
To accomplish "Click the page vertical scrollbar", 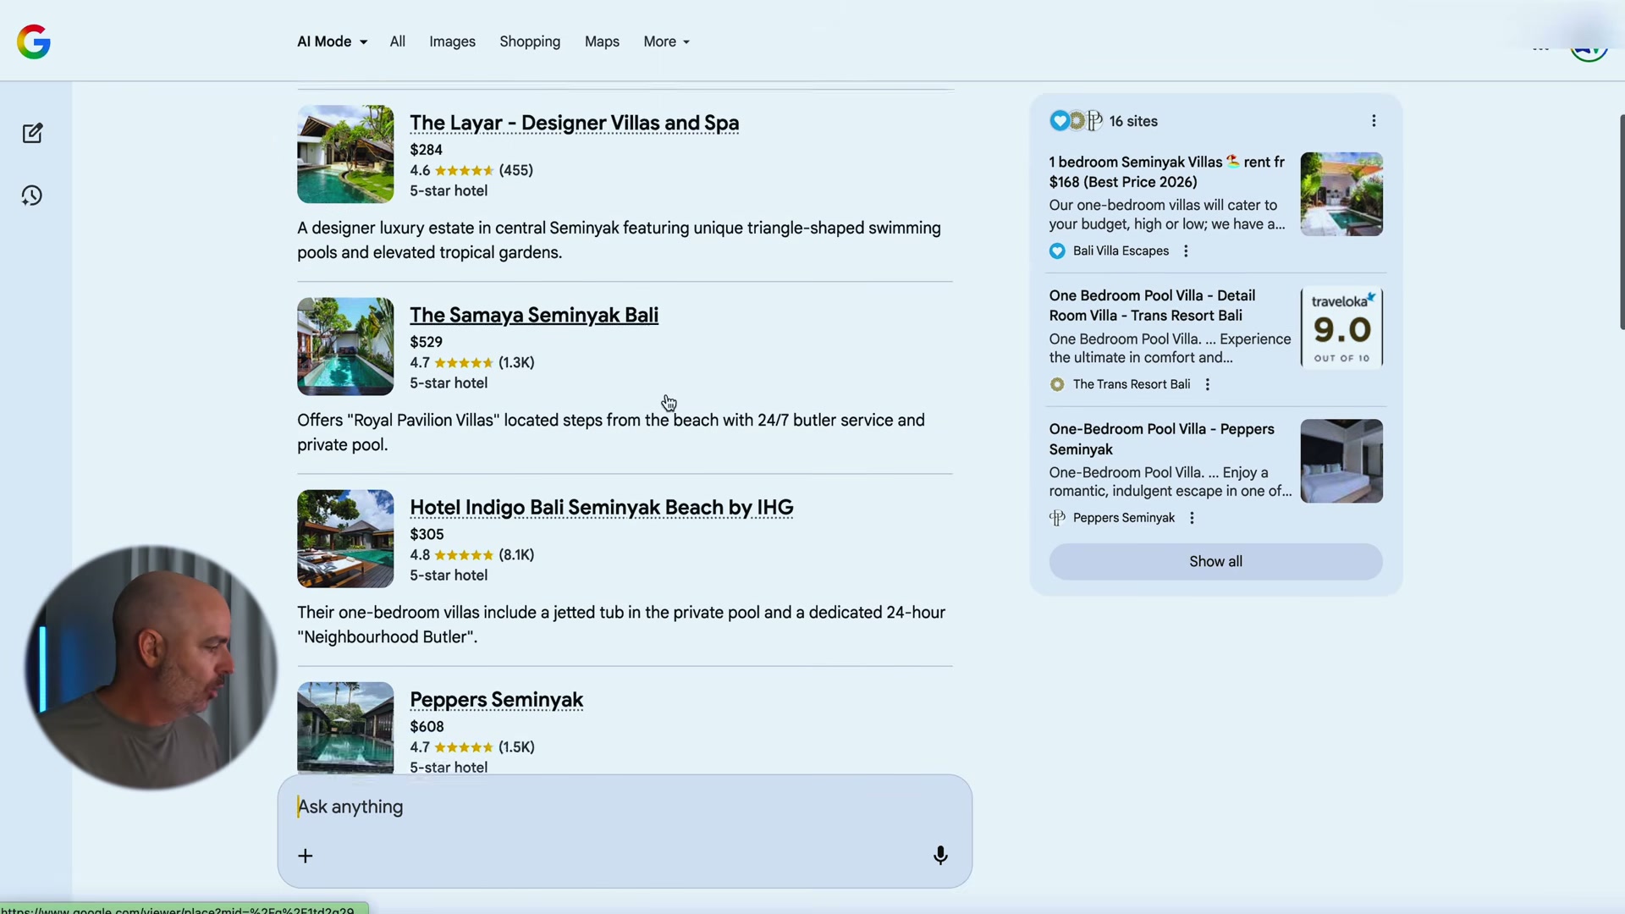I will pyautogui.click(x=1622, y=222).
